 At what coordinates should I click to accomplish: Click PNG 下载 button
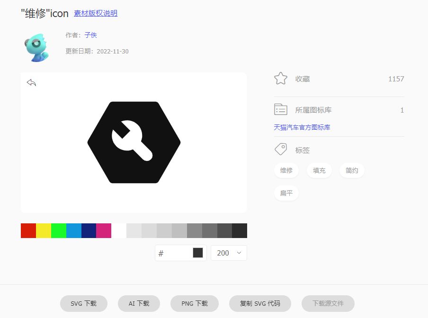tap(195, 303)
